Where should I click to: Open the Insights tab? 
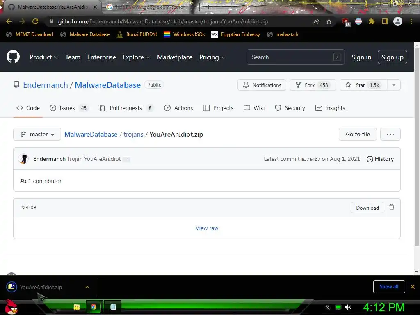[x=330, y=108]
